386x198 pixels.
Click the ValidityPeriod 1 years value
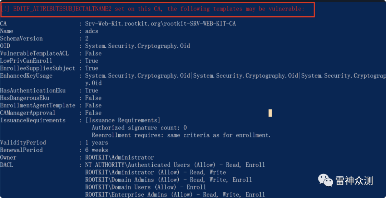(96, 142)
